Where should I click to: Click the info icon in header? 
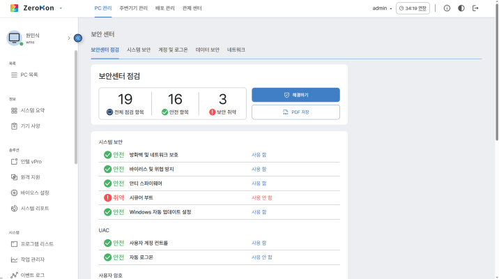point(447,8)
